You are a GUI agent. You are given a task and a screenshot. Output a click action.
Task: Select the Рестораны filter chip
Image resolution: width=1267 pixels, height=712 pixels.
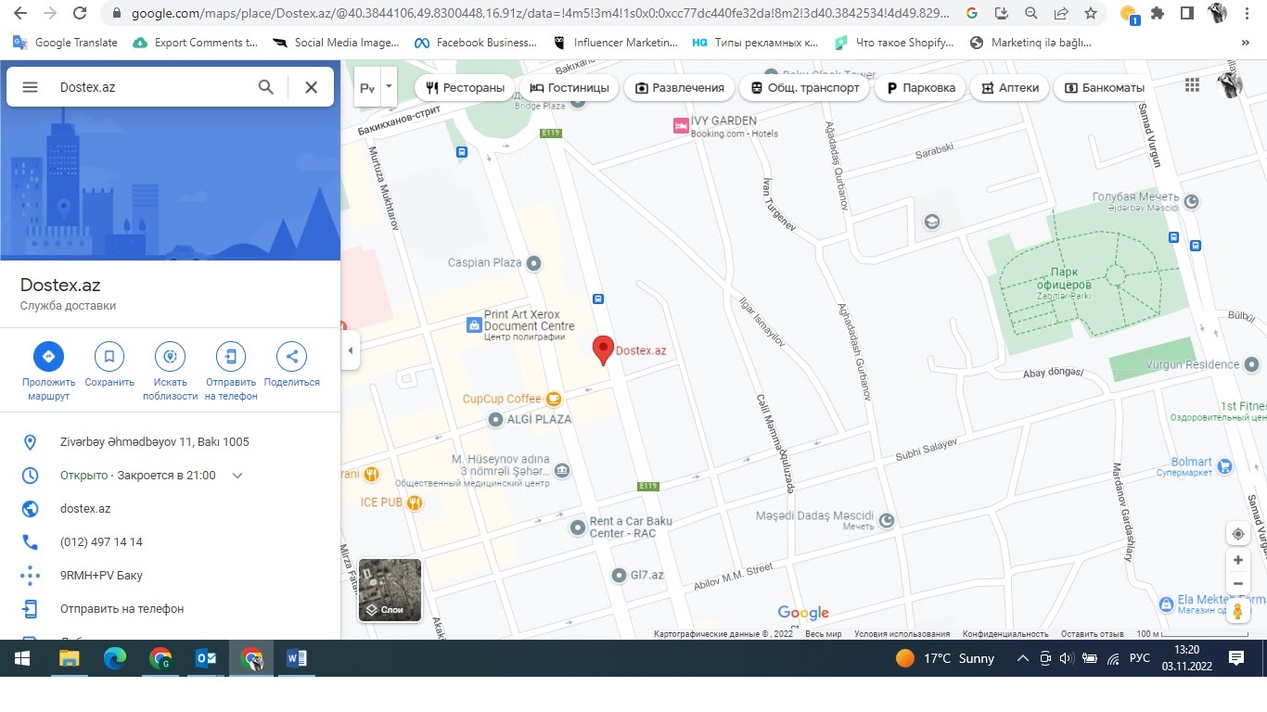[x=466, y=88]
